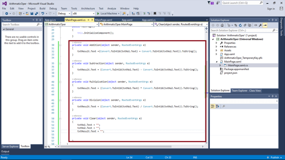Open the Build menu
This screenshot has width=285, height=160.
(43, 8)
